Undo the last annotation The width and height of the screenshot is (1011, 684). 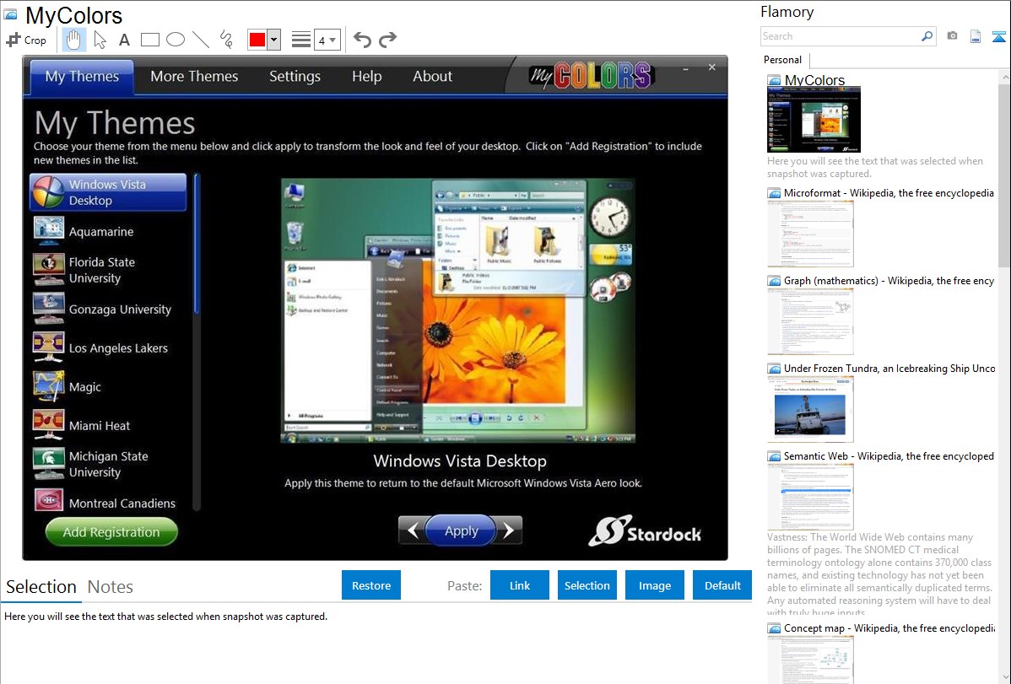(x=362, y=40)
